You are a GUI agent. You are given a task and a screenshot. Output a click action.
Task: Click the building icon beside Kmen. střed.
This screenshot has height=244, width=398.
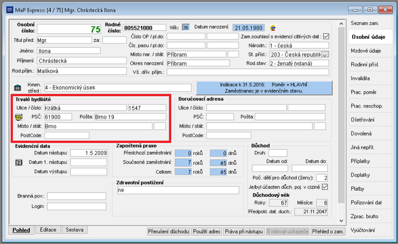click(17, 88)
